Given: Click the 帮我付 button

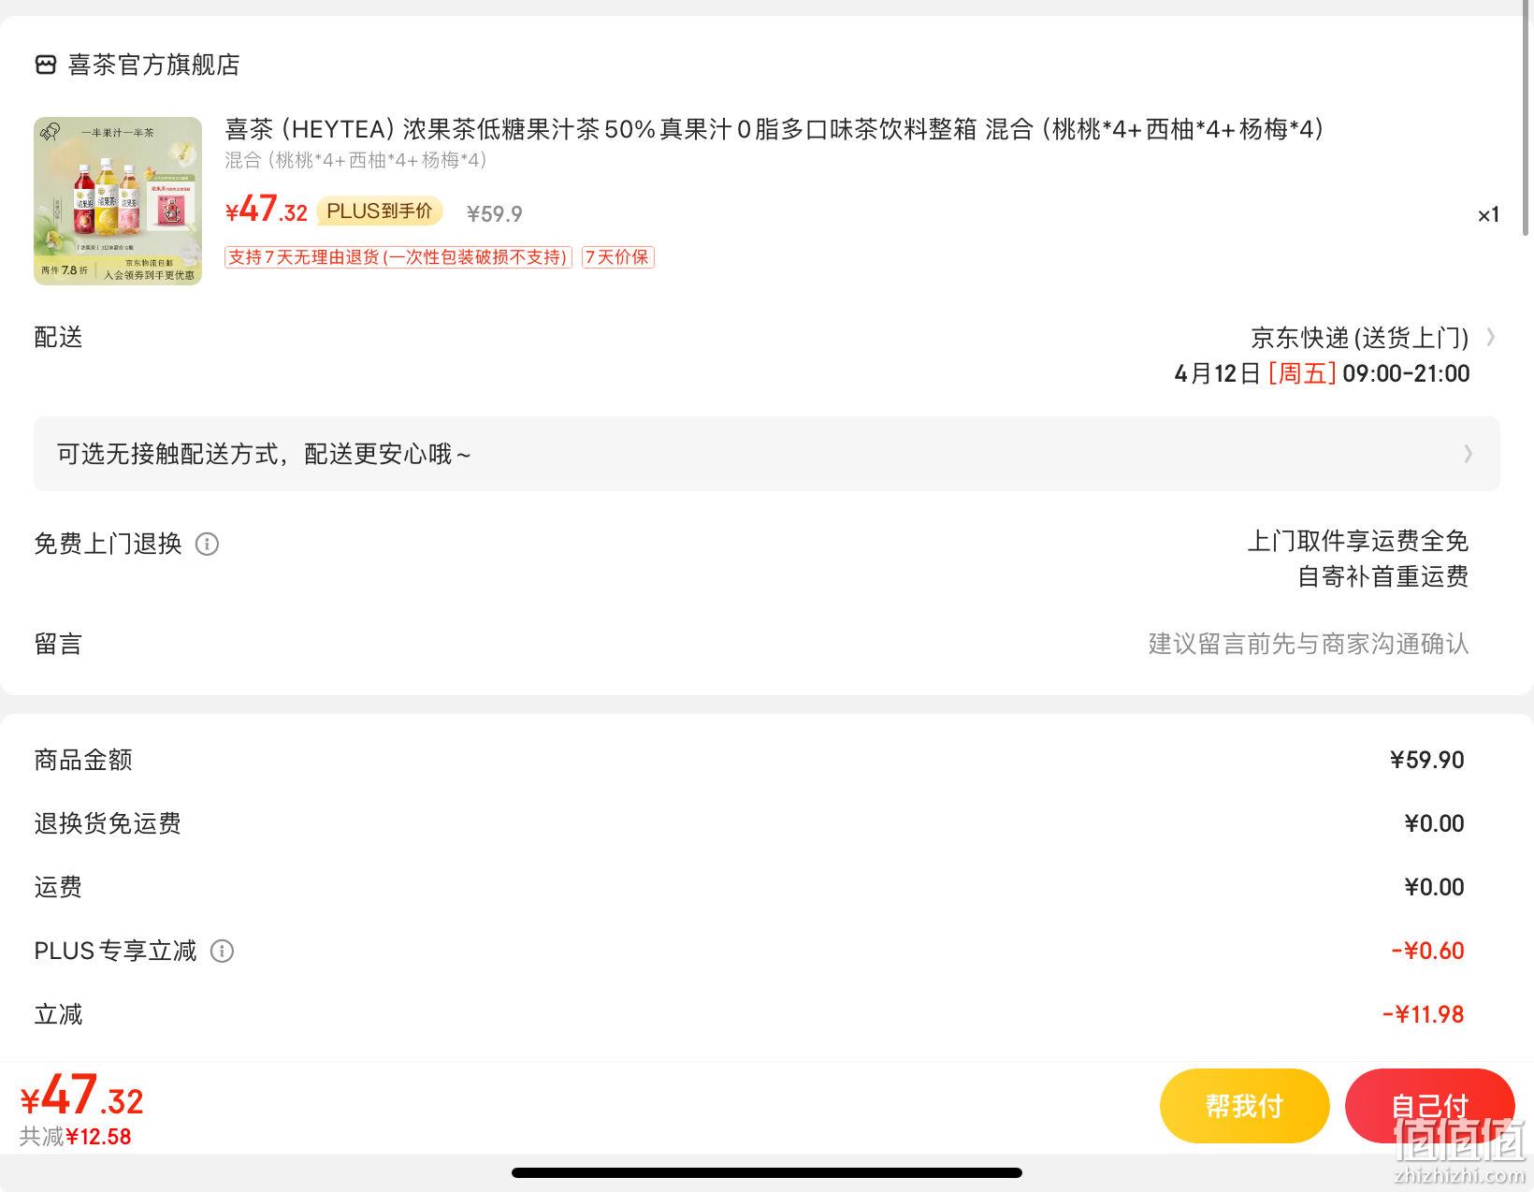Looking at the screenshot, I should (1244, 1106).
